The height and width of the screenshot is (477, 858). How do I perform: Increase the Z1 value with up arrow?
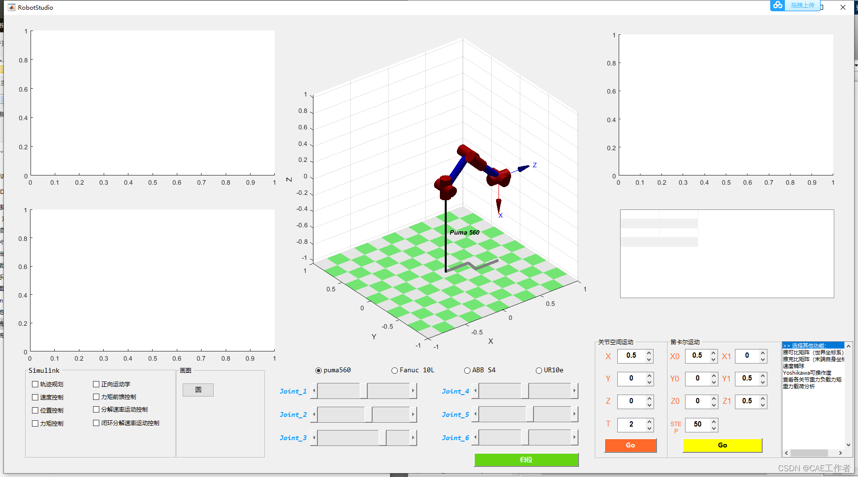tap(763, 398)
